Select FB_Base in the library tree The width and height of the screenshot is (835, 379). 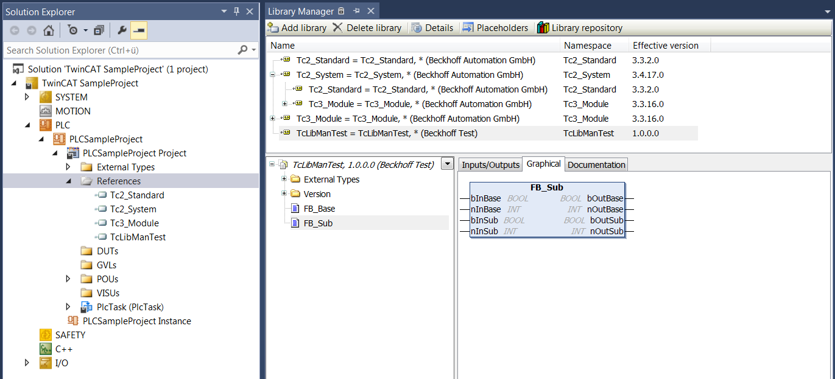point(319,209)
